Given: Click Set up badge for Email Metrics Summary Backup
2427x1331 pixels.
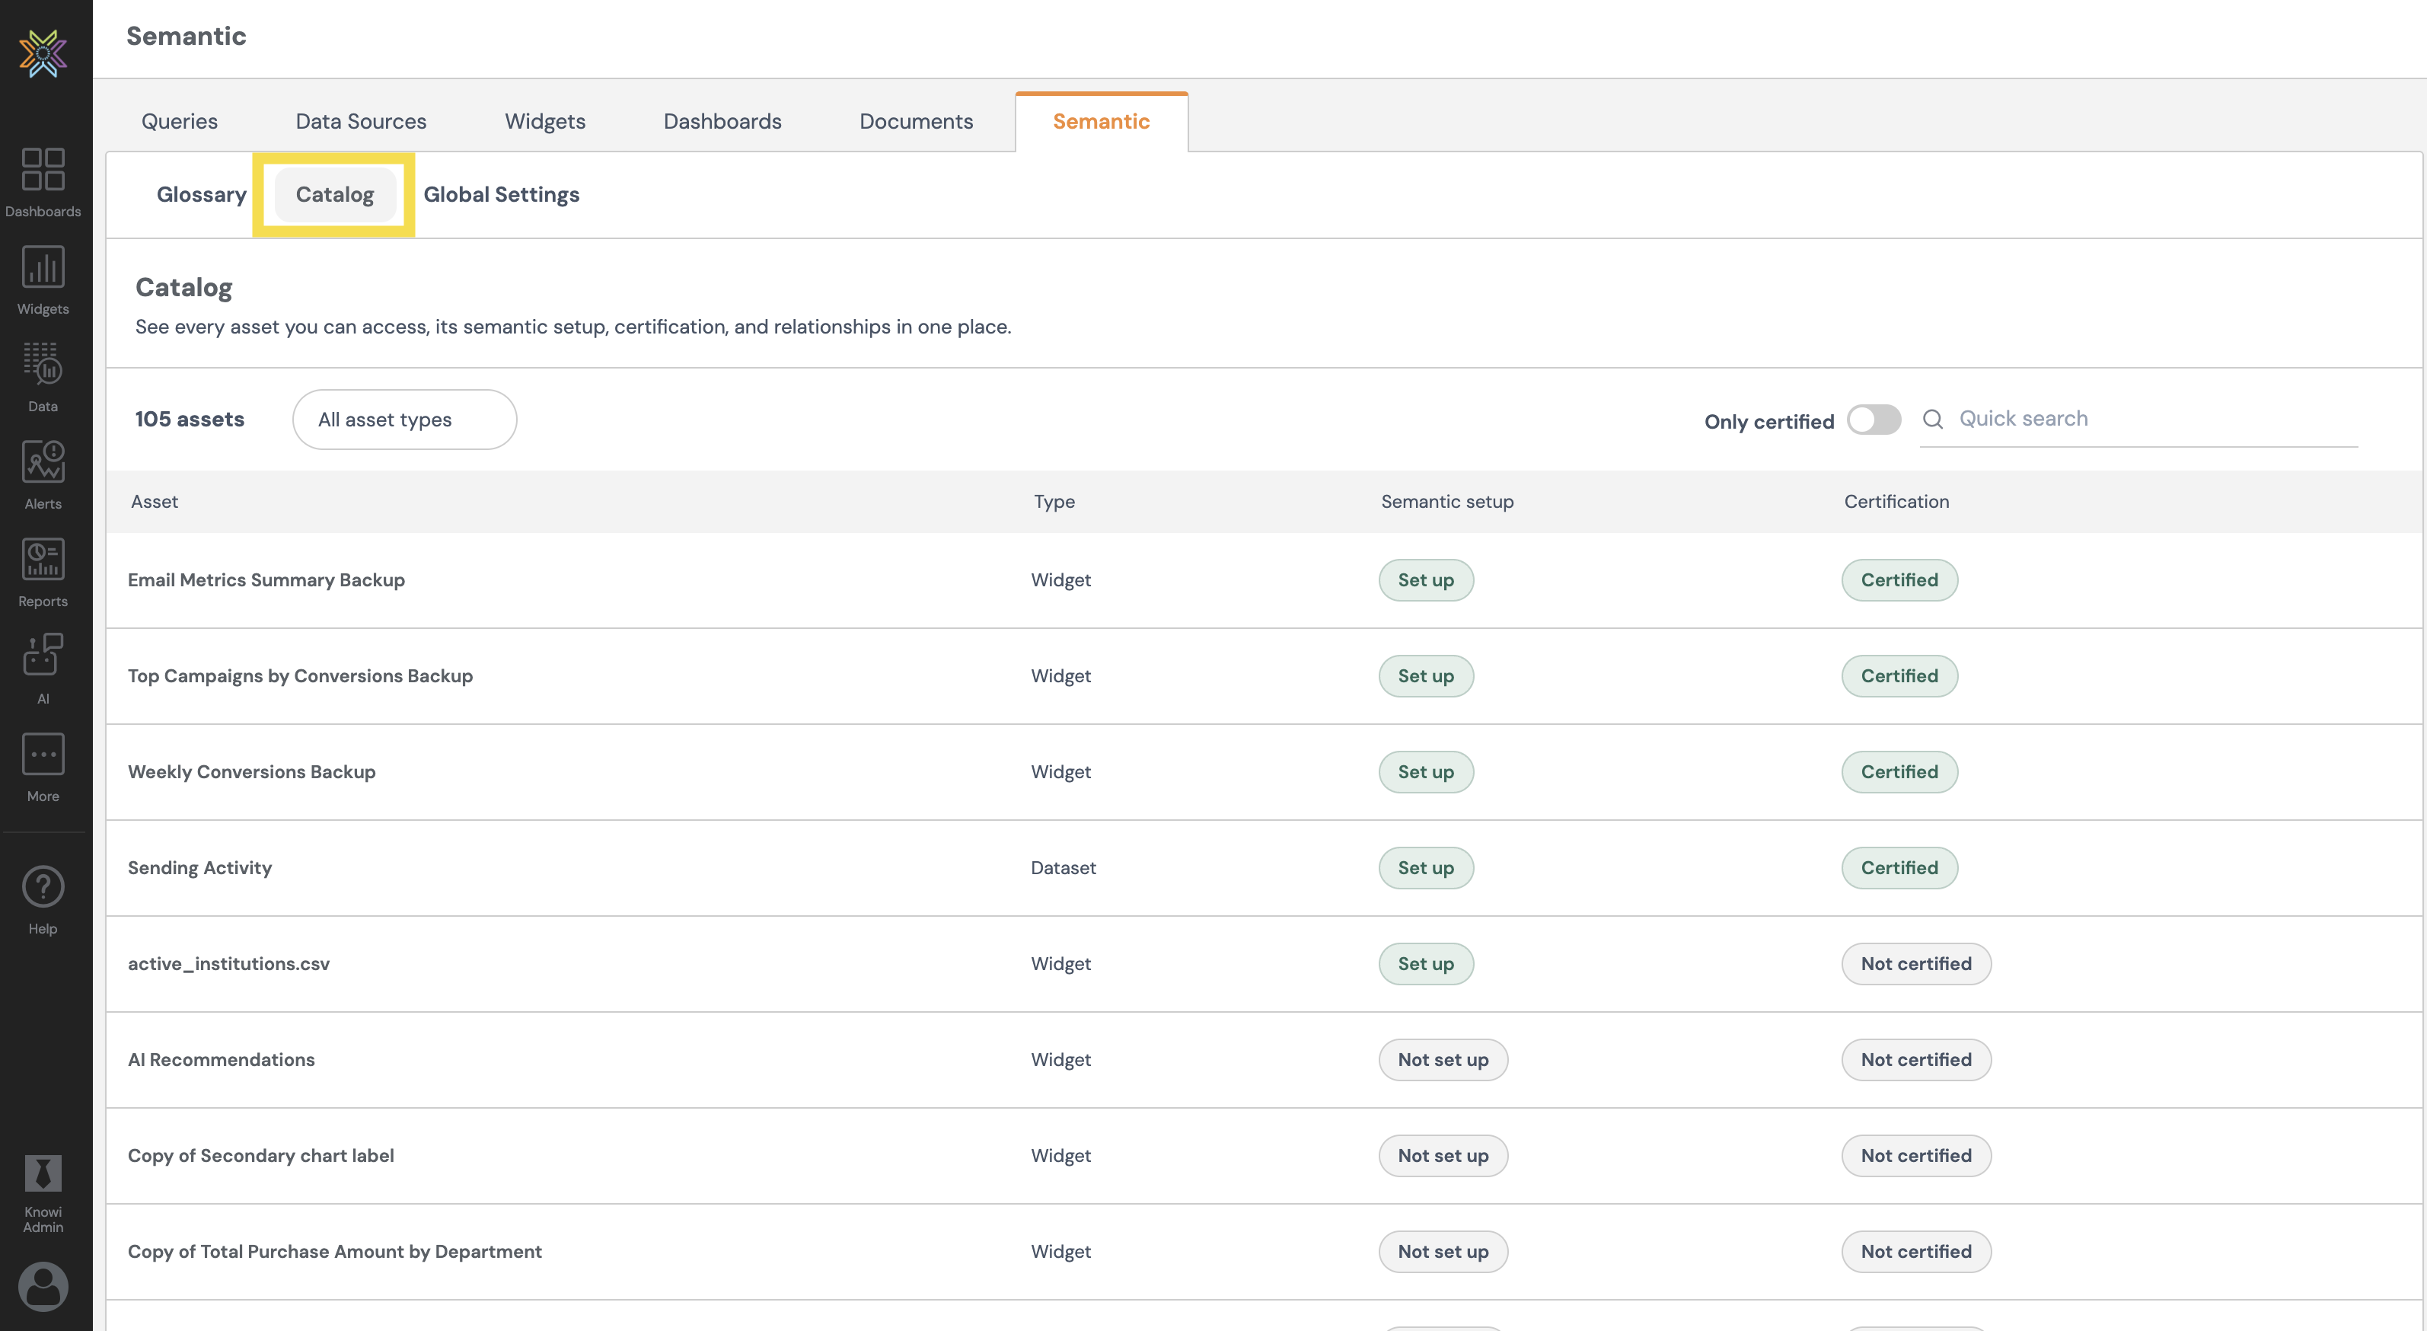Looking at the screenshot, I should coord(1425,579).
